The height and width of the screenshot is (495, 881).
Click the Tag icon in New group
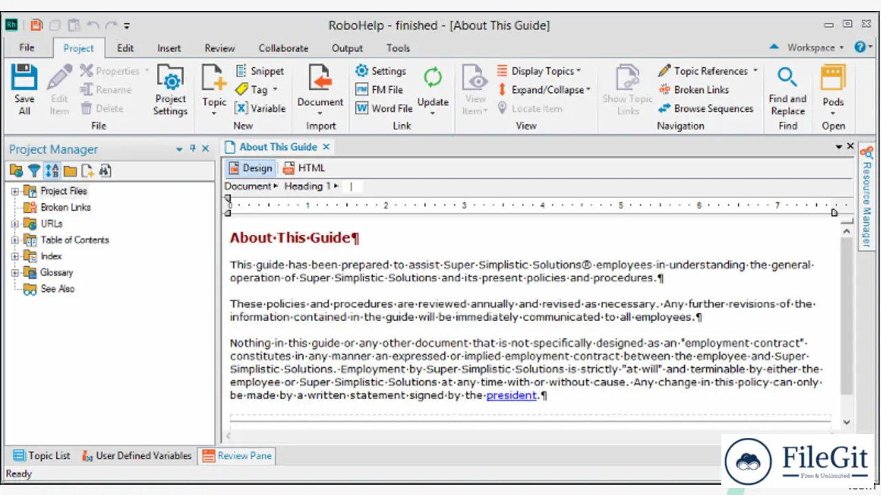(x=242, y=89)
